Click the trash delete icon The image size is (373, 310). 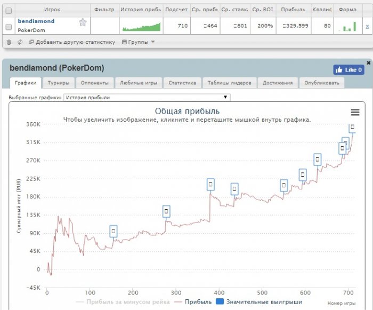pyautogui.click(x=9, y=42)
